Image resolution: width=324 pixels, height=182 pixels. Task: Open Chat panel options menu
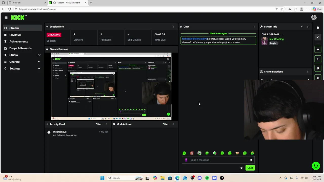click(254, 27)
